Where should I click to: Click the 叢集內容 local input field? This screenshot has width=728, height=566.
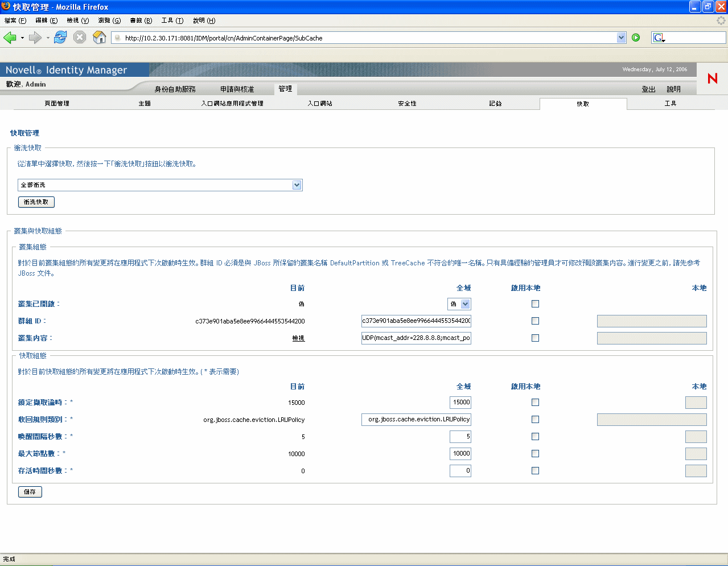pyautogui.click(x=652, y=338)
